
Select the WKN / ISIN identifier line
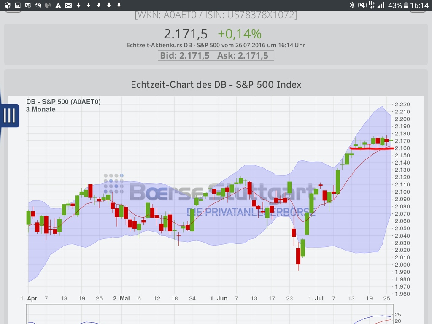(216, 15)
